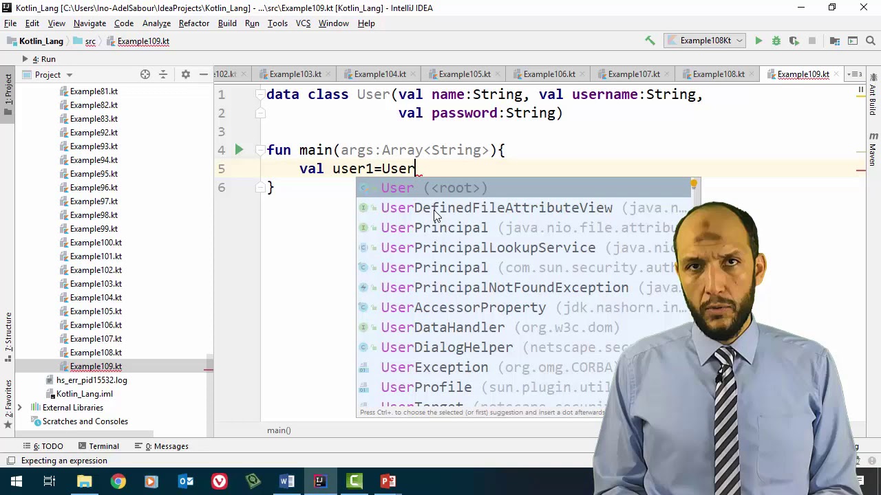Click the locate-file target icon in Project panel
The image size is (881, 495).
click(x=145, y=74)
